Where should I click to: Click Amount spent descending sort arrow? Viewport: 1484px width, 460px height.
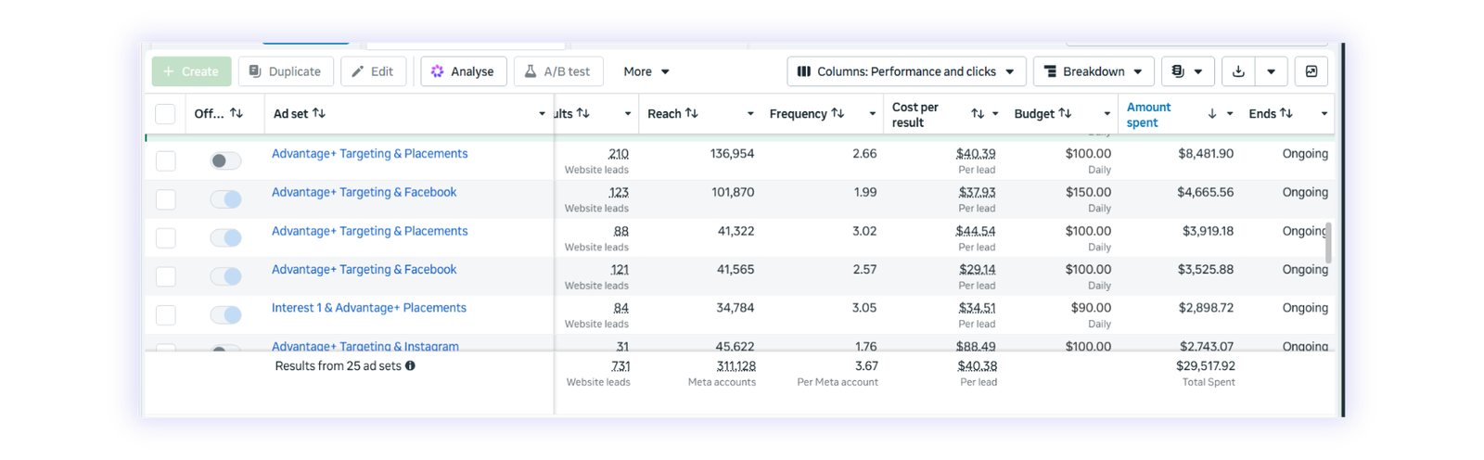tap(1212, 114)
